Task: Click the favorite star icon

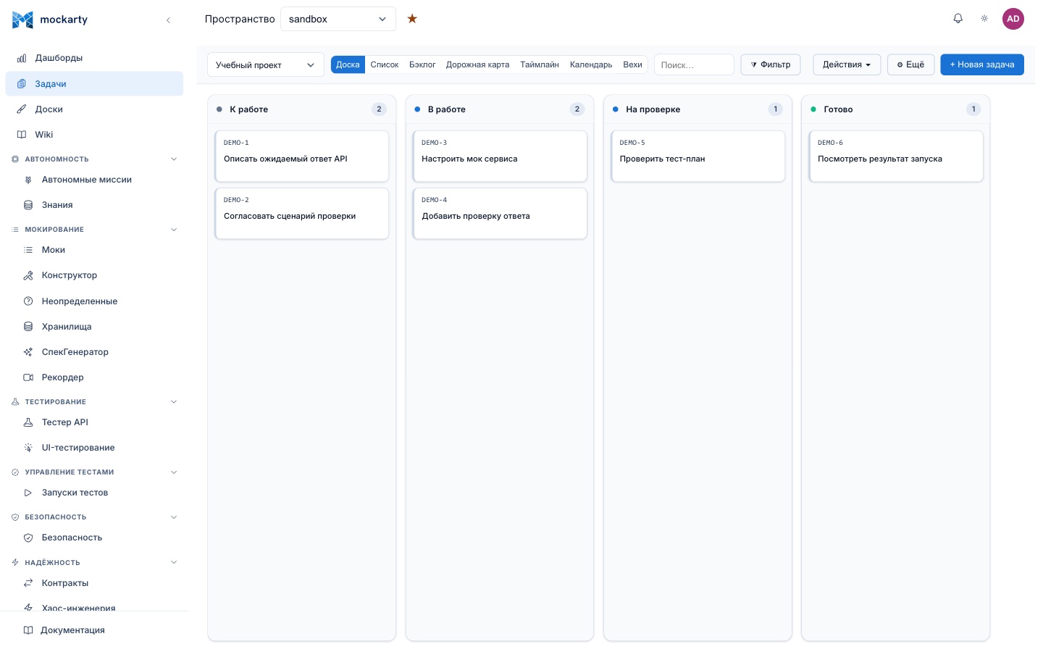Action: click(x=412, y=19)
